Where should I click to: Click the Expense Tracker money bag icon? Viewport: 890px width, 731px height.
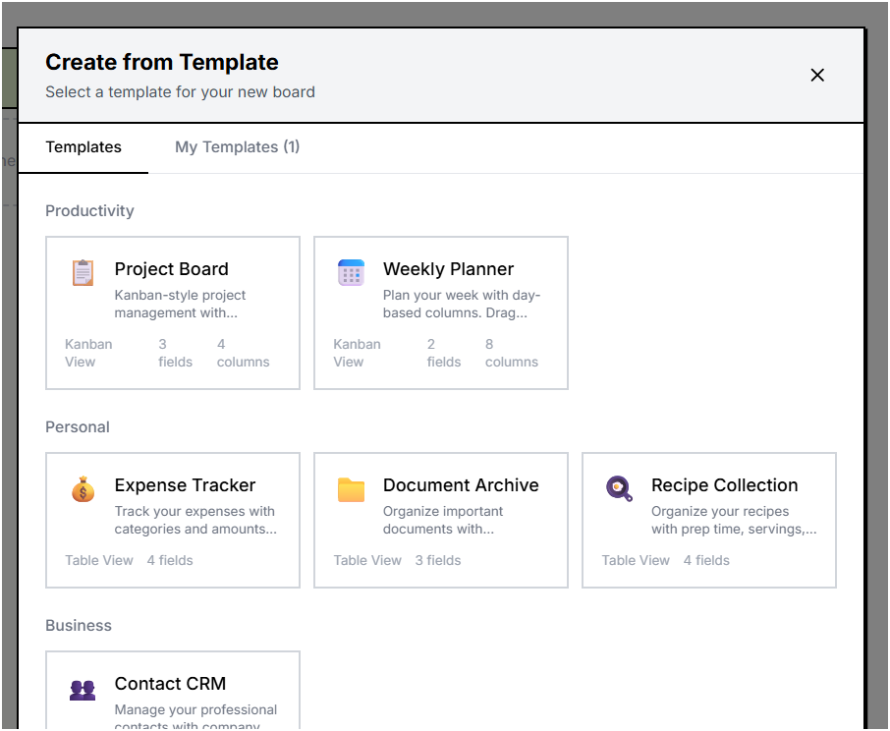click(83, 488)
